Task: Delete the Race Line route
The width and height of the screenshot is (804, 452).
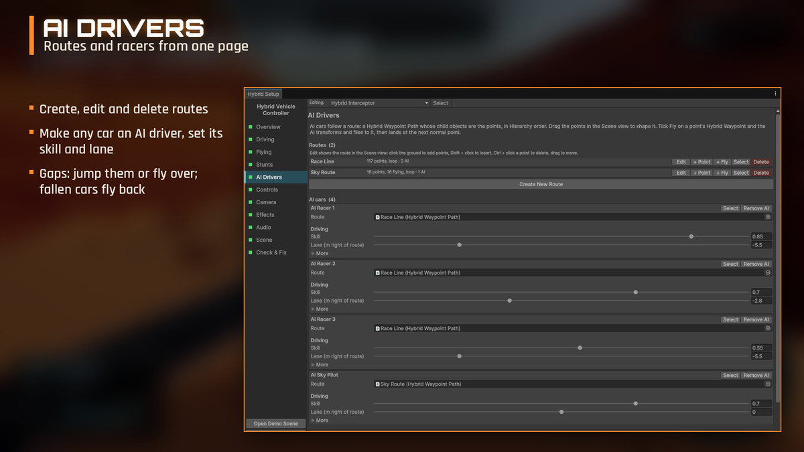Action: (761, 162)
